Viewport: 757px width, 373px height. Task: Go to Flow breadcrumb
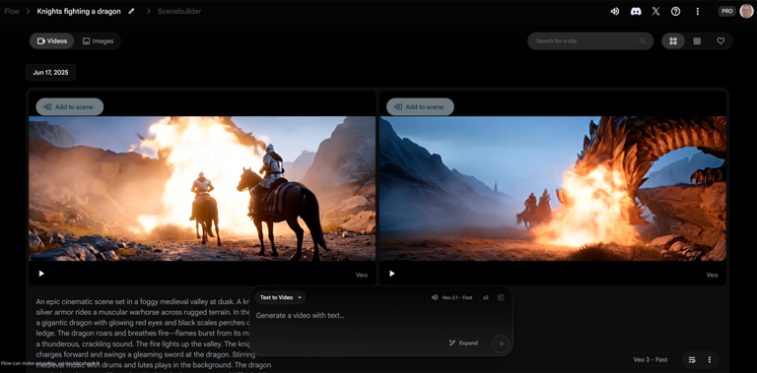tap(12, 11)
